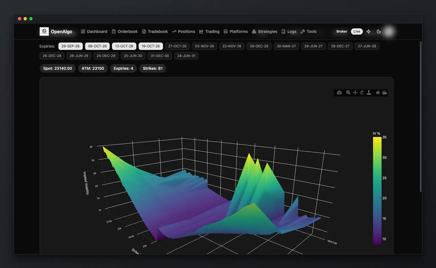Toggle dark mode with the moon icon
This screenshot has width=436, height=268.
[379, 31]
